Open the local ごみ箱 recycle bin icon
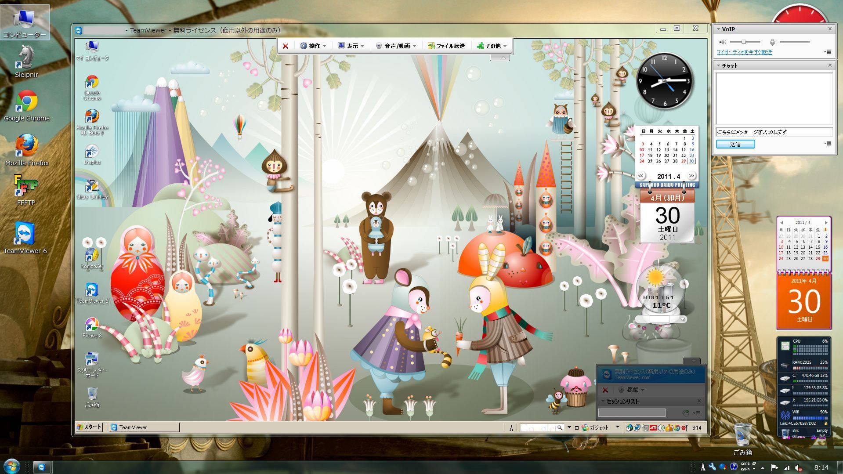The height and width of the screenshot is (474, 843). coord(742,438)
